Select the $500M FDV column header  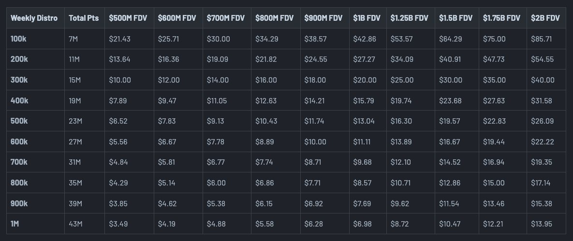128,18
